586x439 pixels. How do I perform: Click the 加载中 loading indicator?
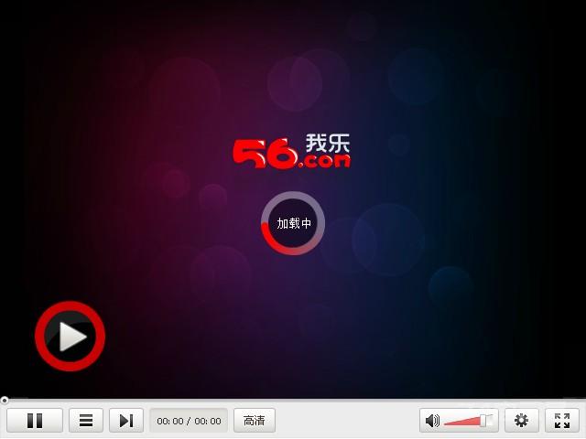click(x=293, y=223)
